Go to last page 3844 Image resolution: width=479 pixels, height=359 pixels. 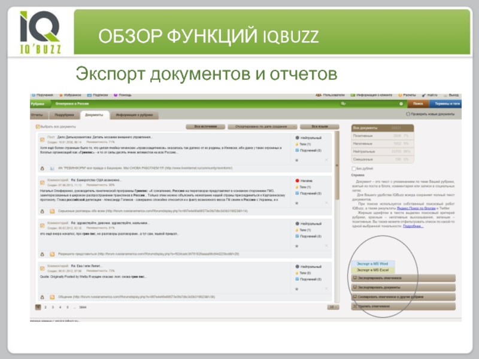[83, 308]
